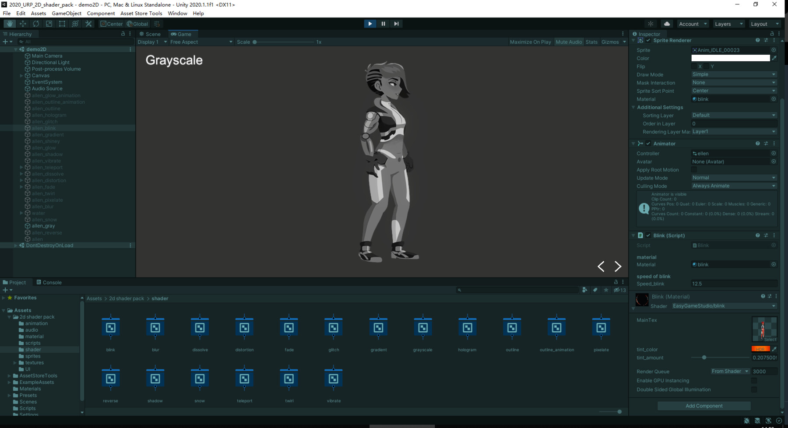
Task: Enable Double Sided Global Illumination checkbox
Action: (754, 389)
